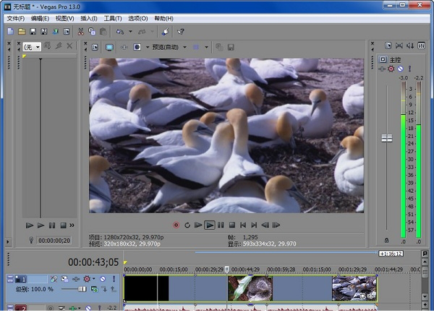Viewport: 434px width, 323px height.
Task: Expand split screen view options arrow
Action: pos(148,47)
